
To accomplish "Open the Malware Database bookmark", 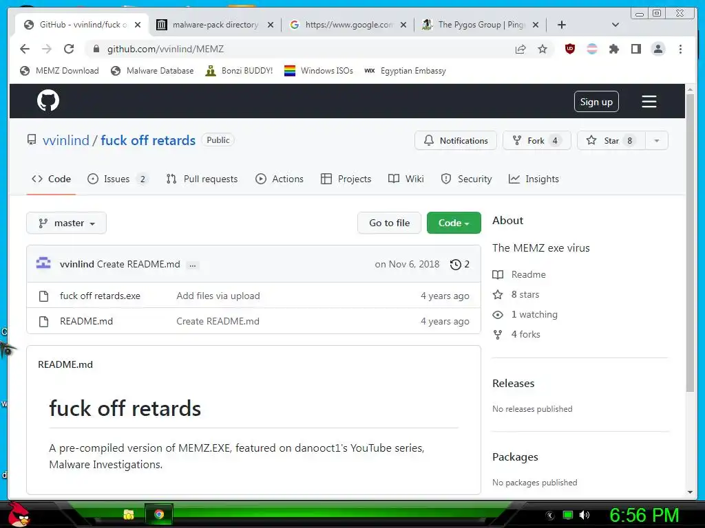I will tap(152, 71).
